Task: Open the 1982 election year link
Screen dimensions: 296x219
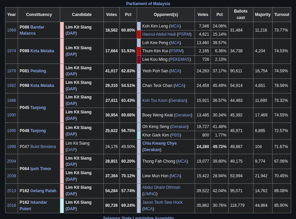Action: coord(12,85)
